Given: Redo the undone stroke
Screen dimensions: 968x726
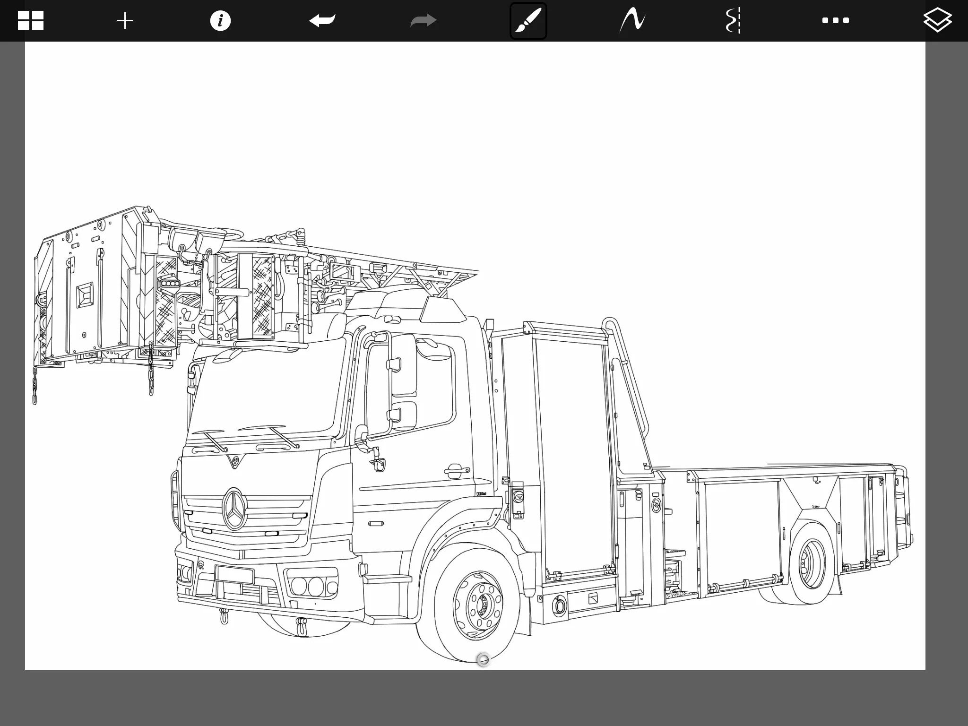Looking at the screenshot, I should click(423, 21).
